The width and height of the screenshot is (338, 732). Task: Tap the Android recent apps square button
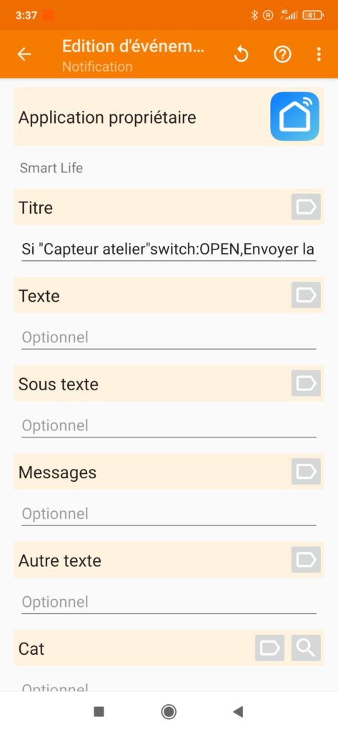[x=99, y=711]
